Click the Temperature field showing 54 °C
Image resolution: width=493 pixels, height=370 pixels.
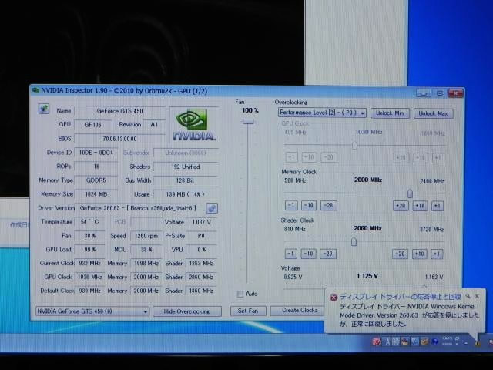pos(89,222)
